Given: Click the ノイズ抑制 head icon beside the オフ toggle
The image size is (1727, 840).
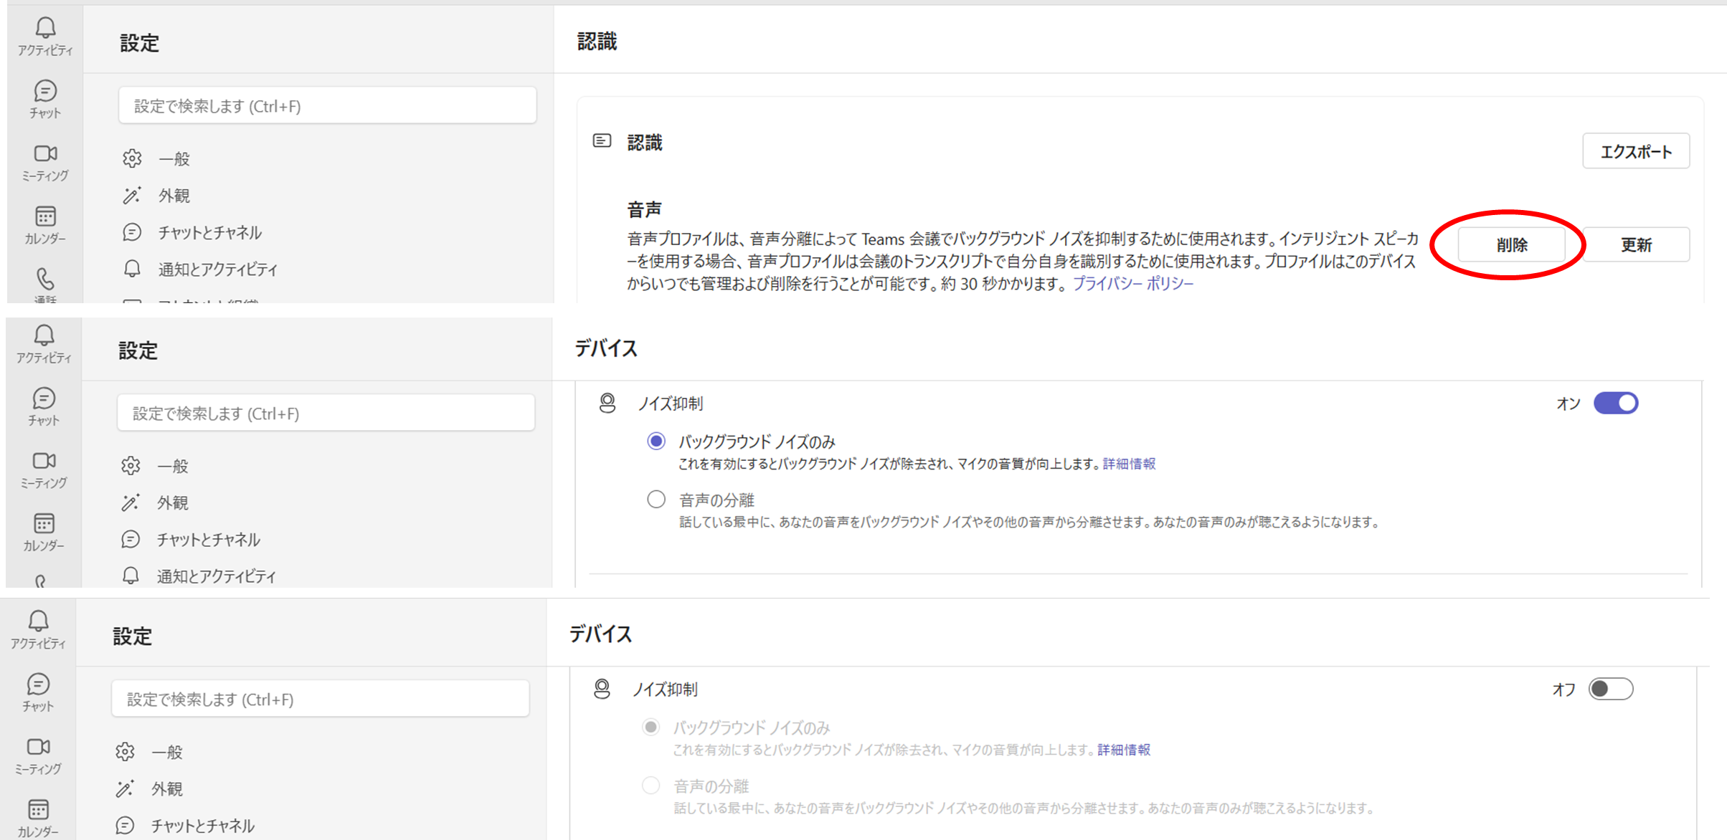Looking at the screenshot, I should 602,689.
